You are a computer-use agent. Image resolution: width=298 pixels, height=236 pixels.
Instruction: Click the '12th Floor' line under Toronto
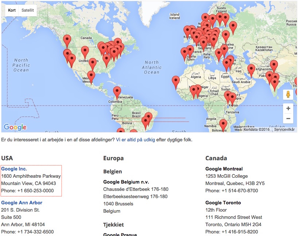point(216,210)
